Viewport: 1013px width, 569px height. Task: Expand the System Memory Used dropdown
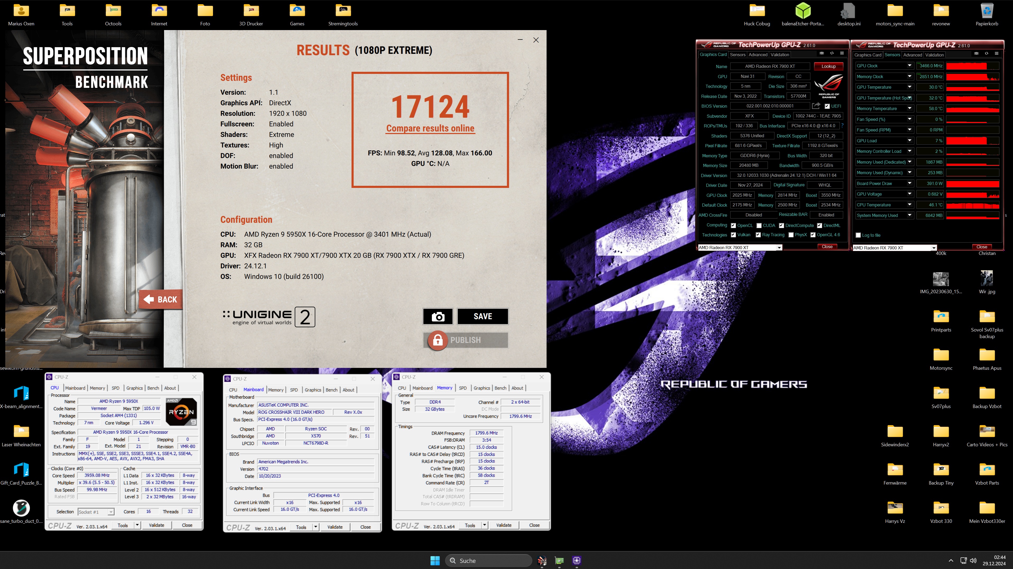click(910, 215)
